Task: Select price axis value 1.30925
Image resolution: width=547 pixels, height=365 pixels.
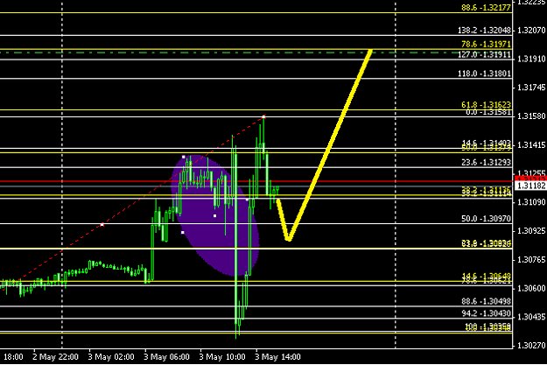Action: pos(531,231)
